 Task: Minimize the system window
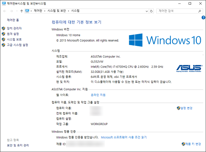point(179,4)
